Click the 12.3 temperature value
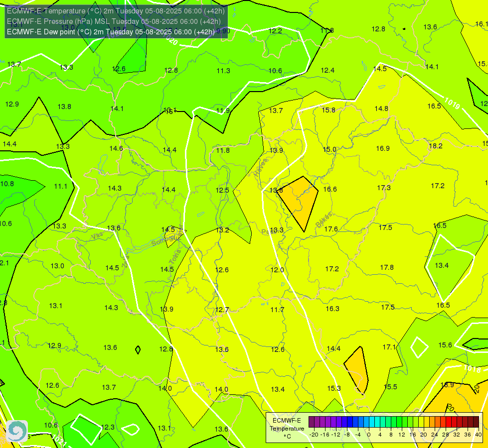The height and width of the screenshot is (448, 488). tap(108, 427)
